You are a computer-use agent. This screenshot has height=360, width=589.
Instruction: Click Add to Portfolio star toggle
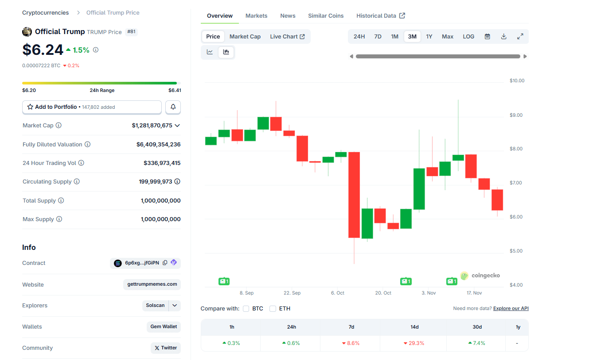coord(30,107)
